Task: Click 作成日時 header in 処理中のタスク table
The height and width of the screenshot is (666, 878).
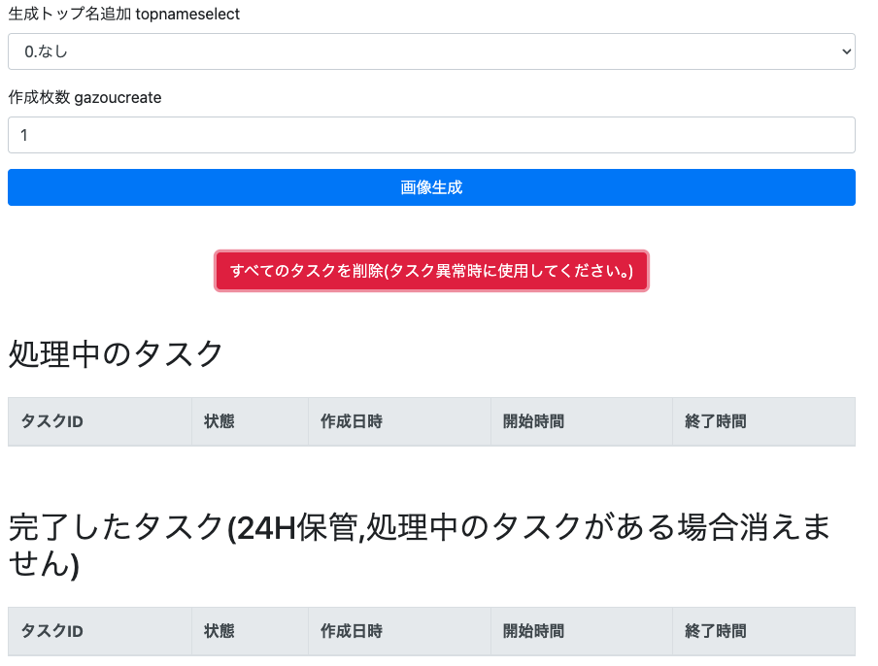Action: click(351, 421)
